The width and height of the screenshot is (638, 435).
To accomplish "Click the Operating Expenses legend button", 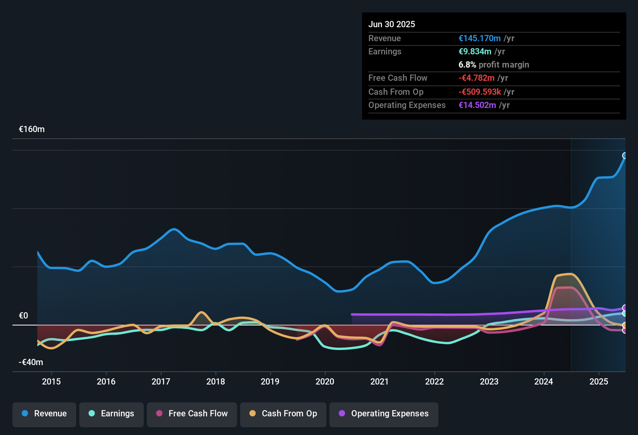I will tap(383, 414).
